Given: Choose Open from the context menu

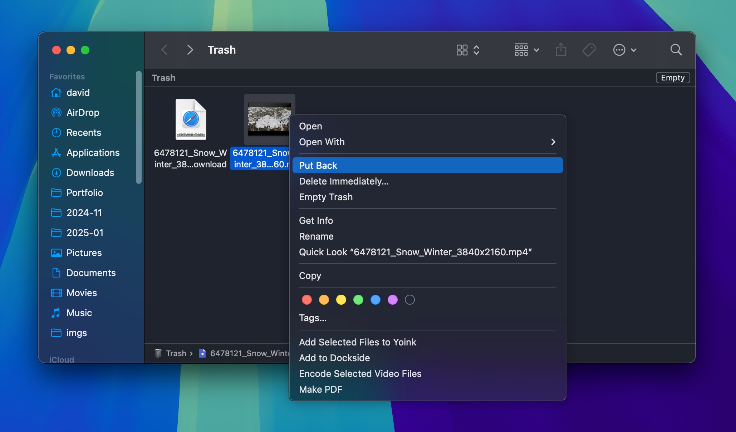Looking at the screenshot, I should [427, 126].
